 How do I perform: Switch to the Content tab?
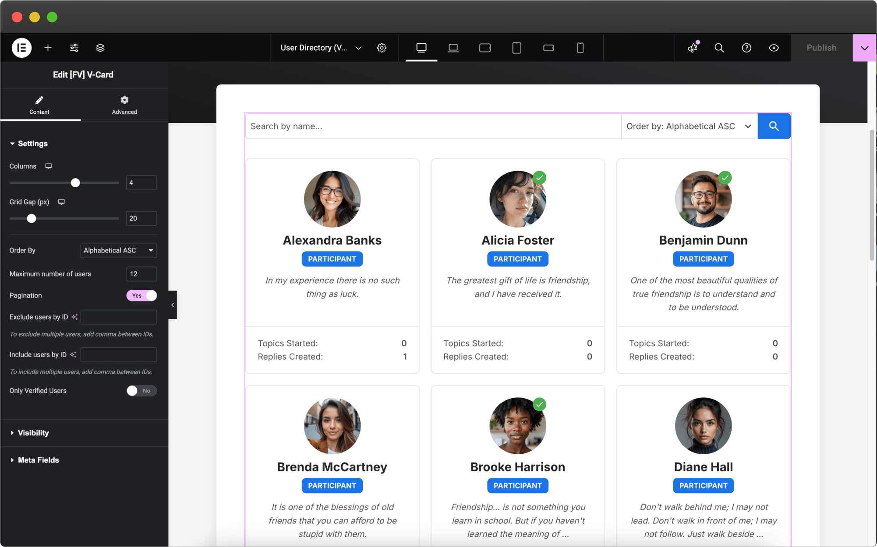click(x=39, y=105)
